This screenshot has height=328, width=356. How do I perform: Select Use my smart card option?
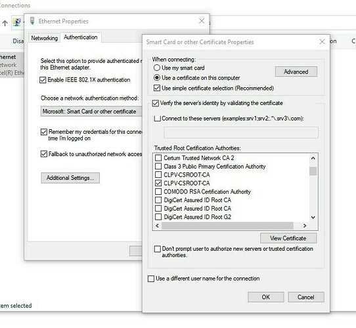(x=157, y=68)
